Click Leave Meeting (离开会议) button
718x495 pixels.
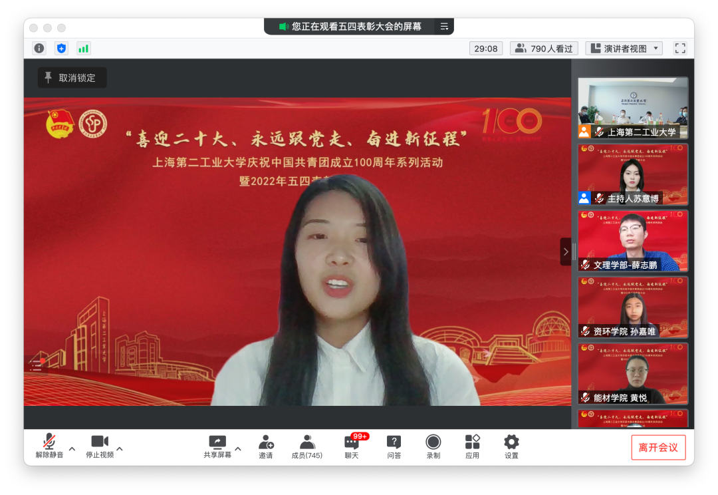658,447
